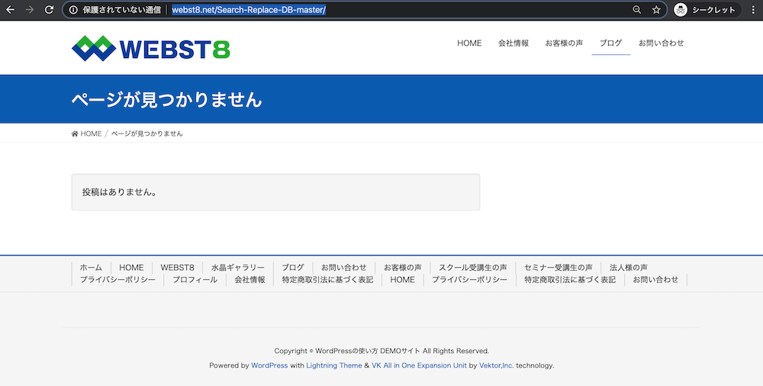
Task: Open 会社情報 in the top navigation
Action: (x=513, y=43)
